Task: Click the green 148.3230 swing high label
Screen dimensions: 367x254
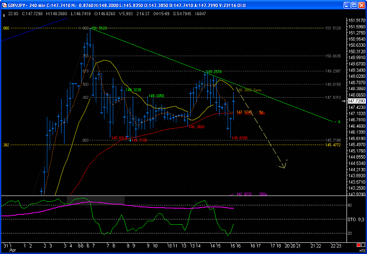Action: coord(134,90)
